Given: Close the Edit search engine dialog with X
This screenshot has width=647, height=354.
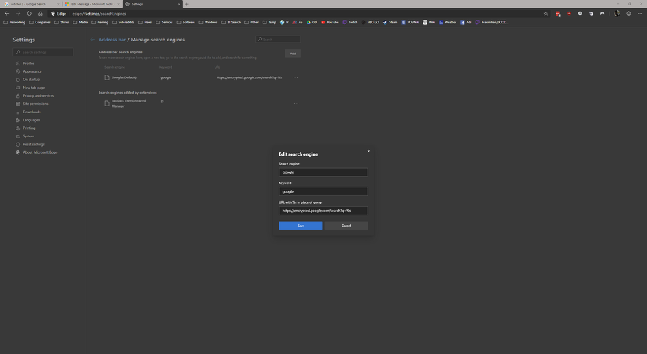Looking at the screenshot, I should 368,151.
